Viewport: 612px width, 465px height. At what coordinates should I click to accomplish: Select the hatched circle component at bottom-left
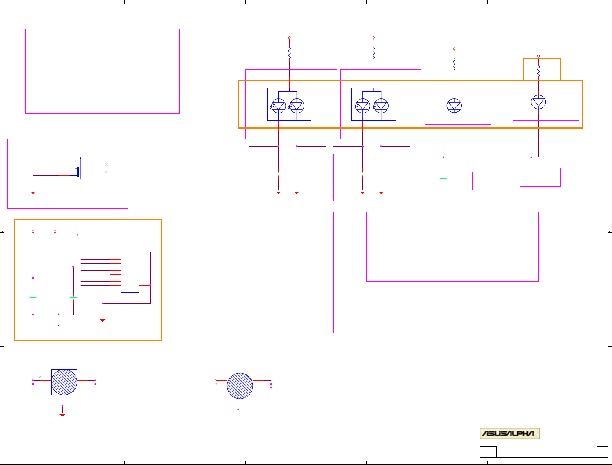point(64,382)
